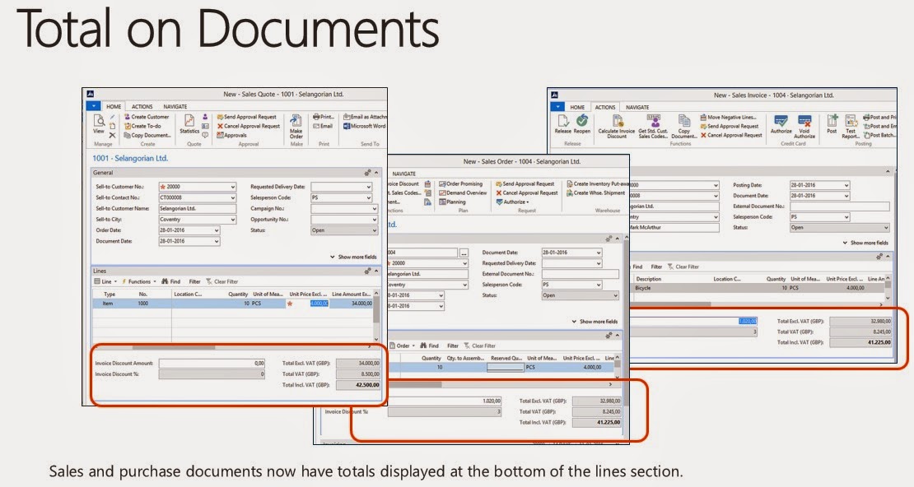This screenshot has height=487, width=914.
Task: Select NAVIGATE tab in Sales Order window
Action: click(x=404, y=174)
